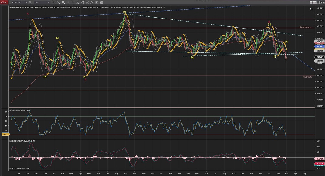Toggle the data series icon
The height and width of the screenshot is (176, 325).
point(82,2)
